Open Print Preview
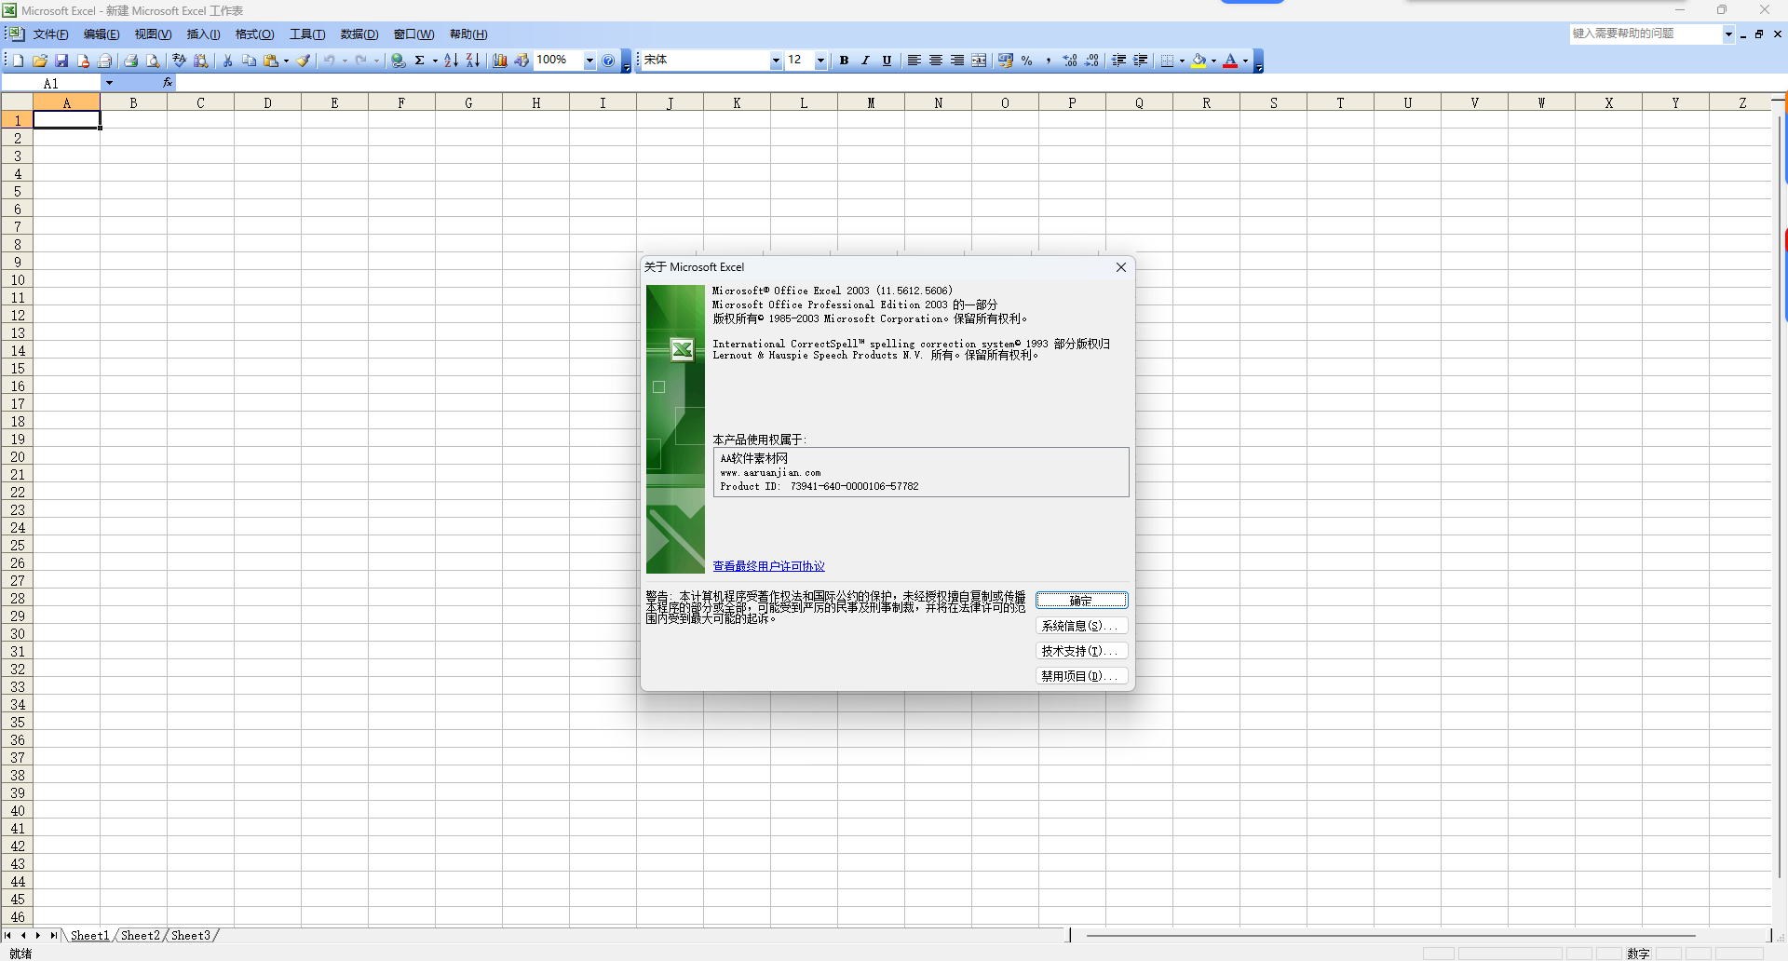Viewport: 1788px width, 961px height. coord(153,61)
